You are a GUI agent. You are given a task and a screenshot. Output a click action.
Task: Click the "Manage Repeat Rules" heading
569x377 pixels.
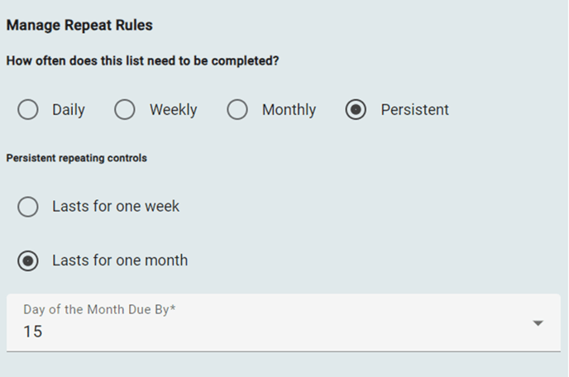click(79, 26)
